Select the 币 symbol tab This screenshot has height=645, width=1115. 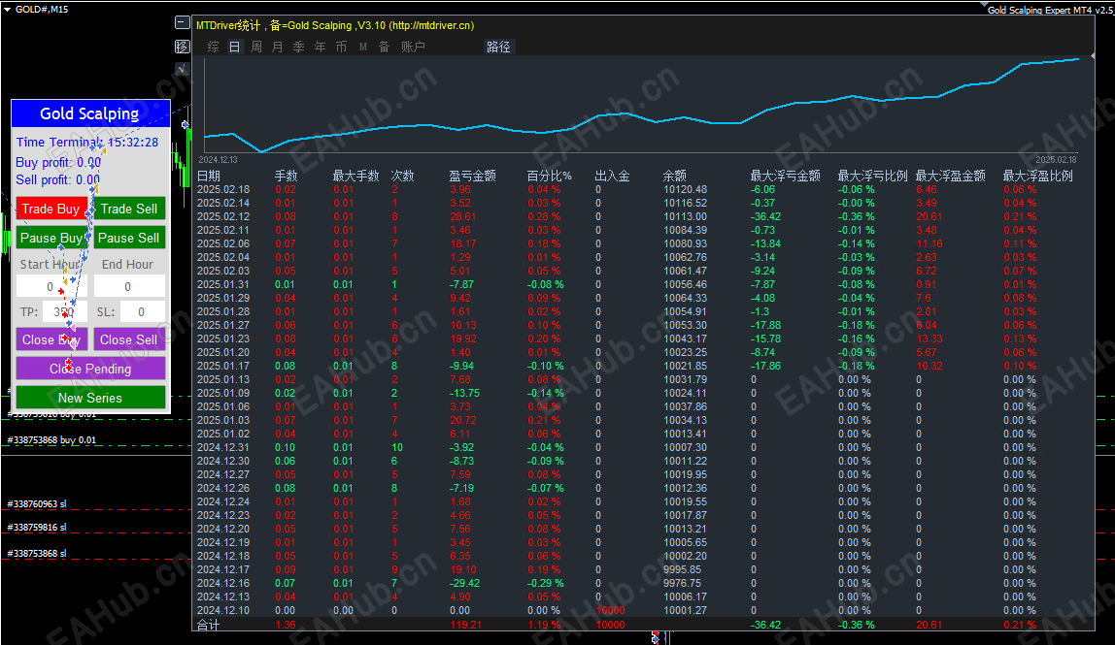[x=341, y=47]
